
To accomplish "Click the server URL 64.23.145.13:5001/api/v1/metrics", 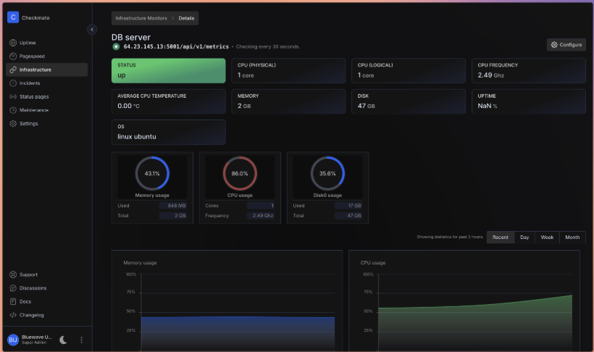I will click(176, 46).
